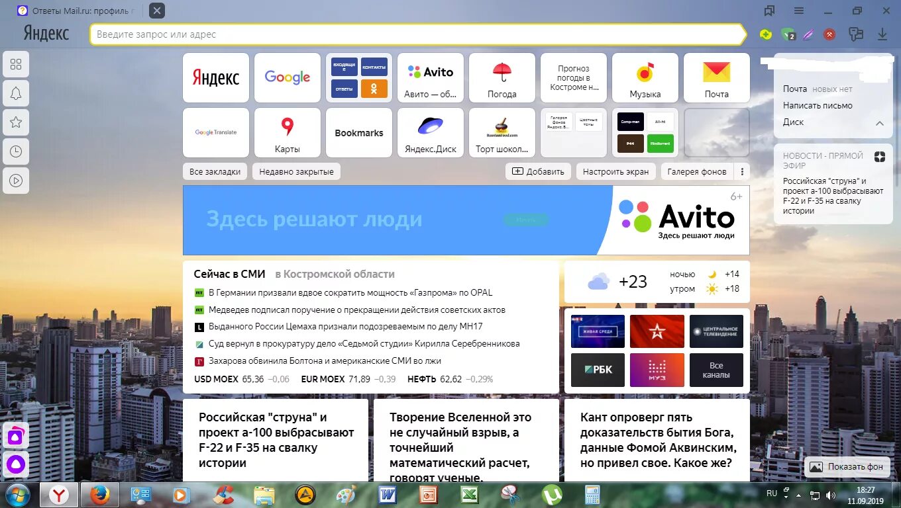901x508 pixels.
Task: Open Захарова обвинила Болтона headline
Action: click(325, 361)
